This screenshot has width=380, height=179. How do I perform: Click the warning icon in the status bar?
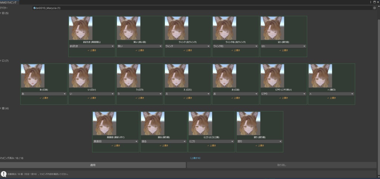tap(3, 174)
